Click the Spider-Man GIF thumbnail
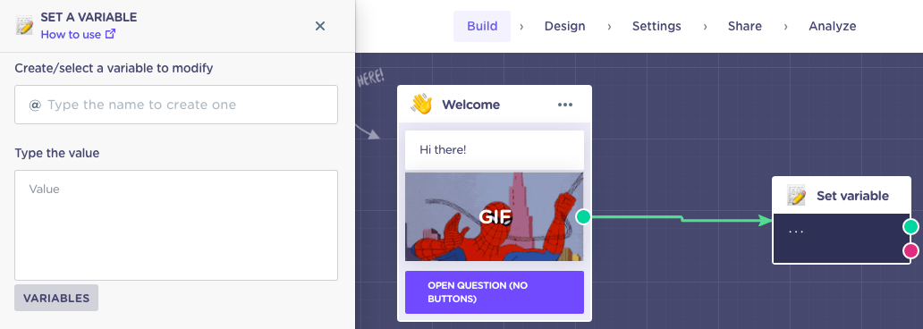This screenshot has width=923, height=329. (x=495, y=216)
